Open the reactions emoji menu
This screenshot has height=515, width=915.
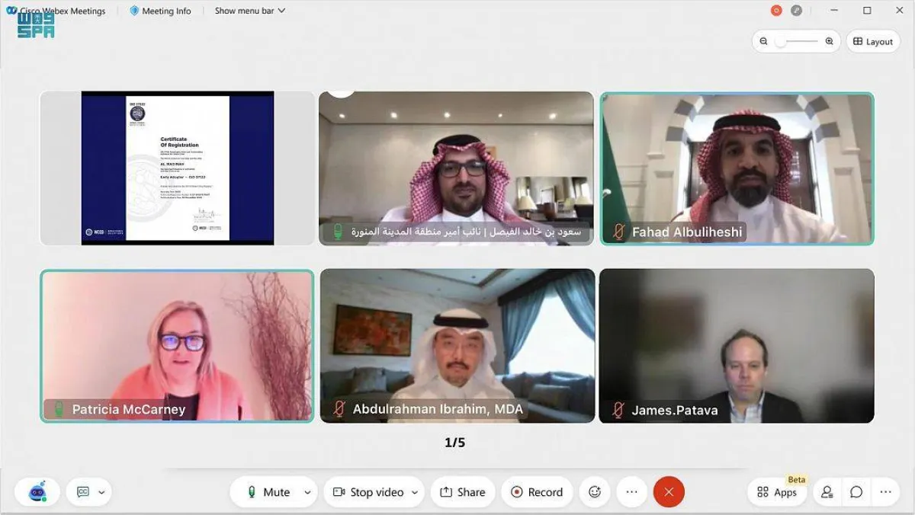click(595, 492)
